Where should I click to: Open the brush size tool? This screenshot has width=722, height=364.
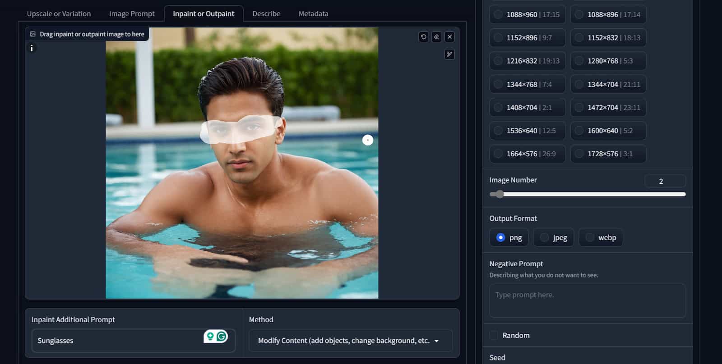coord(449,55)
